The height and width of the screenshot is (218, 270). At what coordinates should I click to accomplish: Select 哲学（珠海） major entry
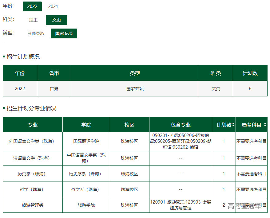[x=33, y=189]
